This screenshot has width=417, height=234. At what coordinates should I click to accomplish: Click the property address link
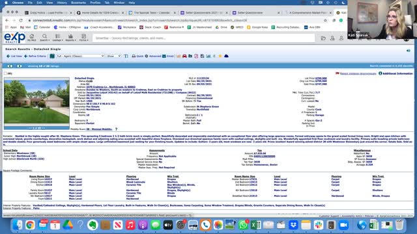pyautogui.click(x=111, y=86)
